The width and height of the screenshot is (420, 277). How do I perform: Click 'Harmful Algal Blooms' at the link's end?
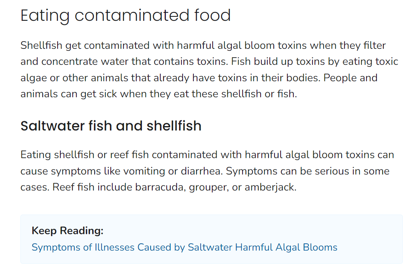286,247
